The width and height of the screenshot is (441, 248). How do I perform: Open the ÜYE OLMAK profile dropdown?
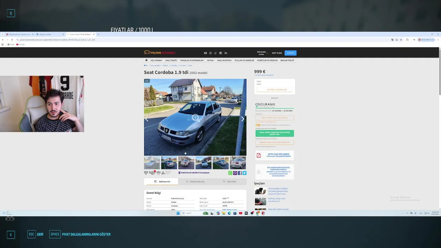(x=262, y=53)
